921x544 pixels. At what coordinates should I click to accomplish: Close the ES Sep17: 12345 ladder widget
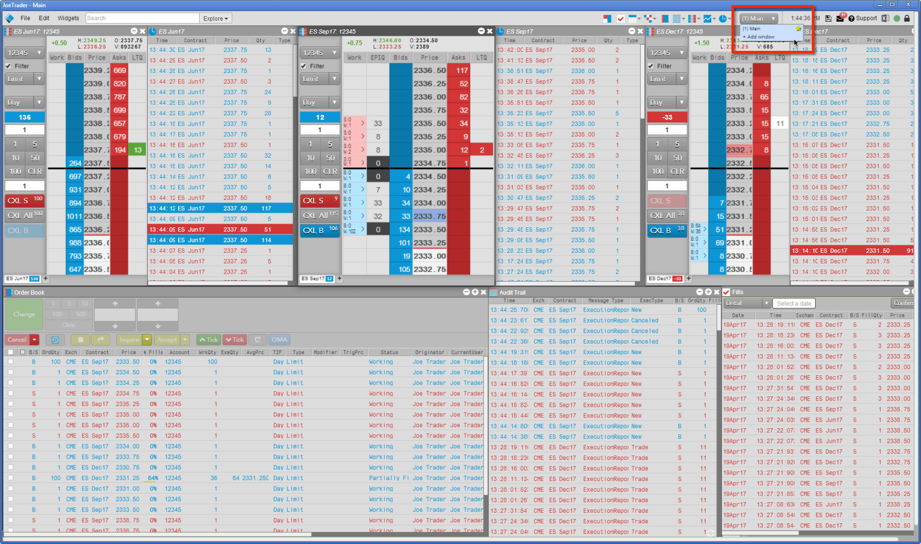coord(489,31)
